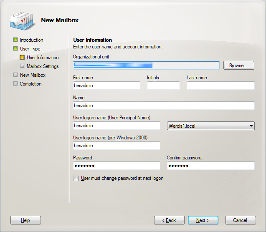Click the pre-Windows 2000 logon name field
Viewport: 266px width, 232px height.
(x=117, y=146)
